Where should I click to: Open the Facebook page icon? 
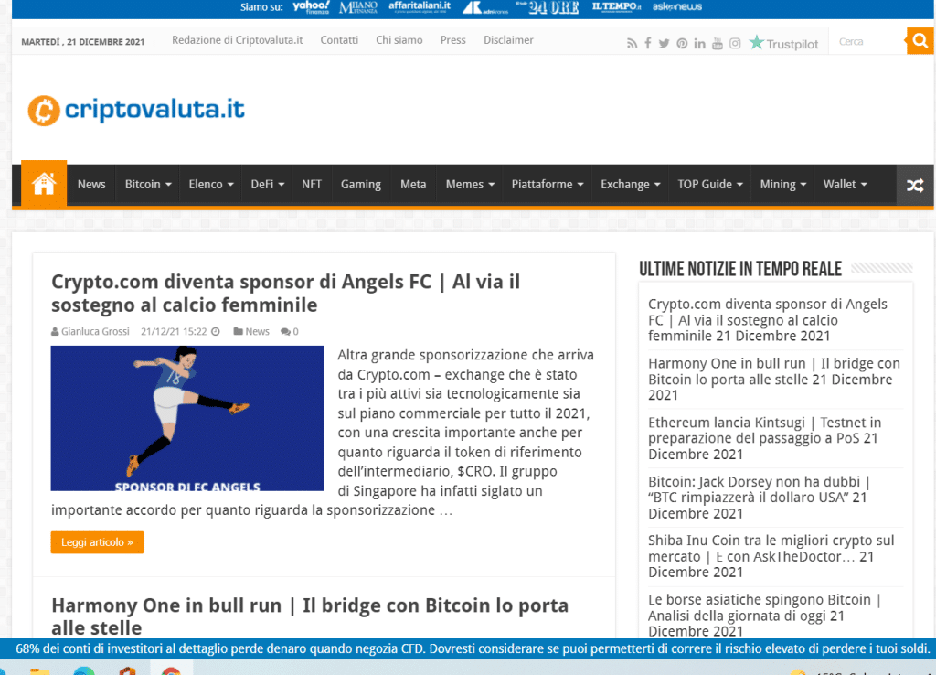tap(648, 42)
